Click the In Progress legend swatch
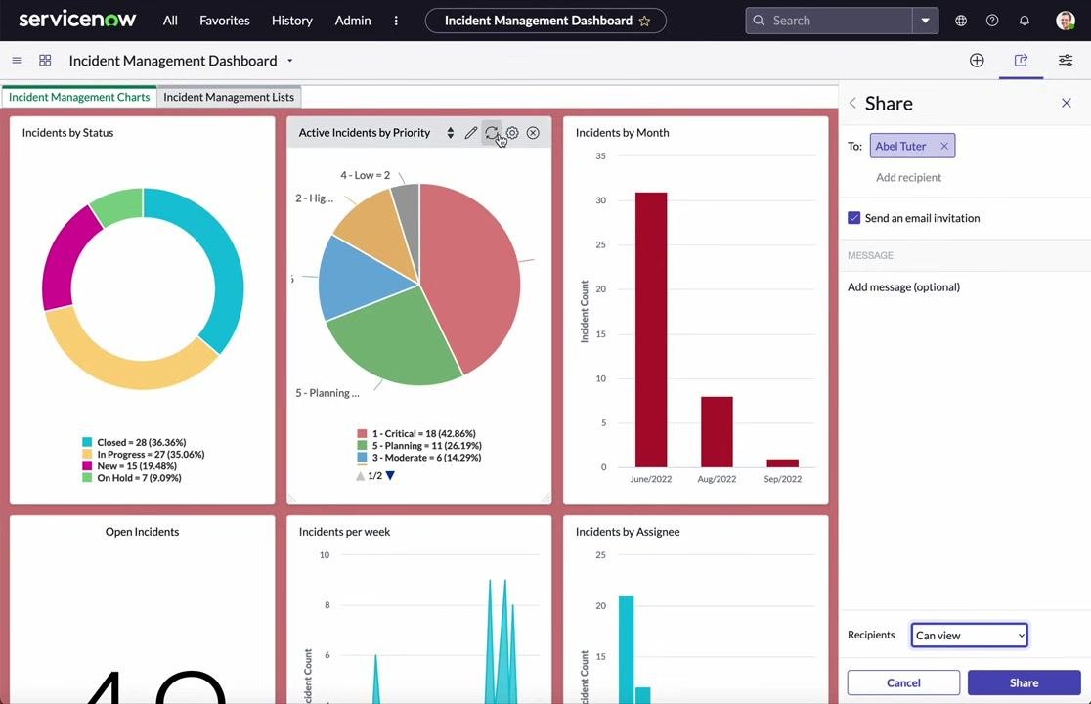The width and height of the screenshot is (1091, 704). pos(87,455)
